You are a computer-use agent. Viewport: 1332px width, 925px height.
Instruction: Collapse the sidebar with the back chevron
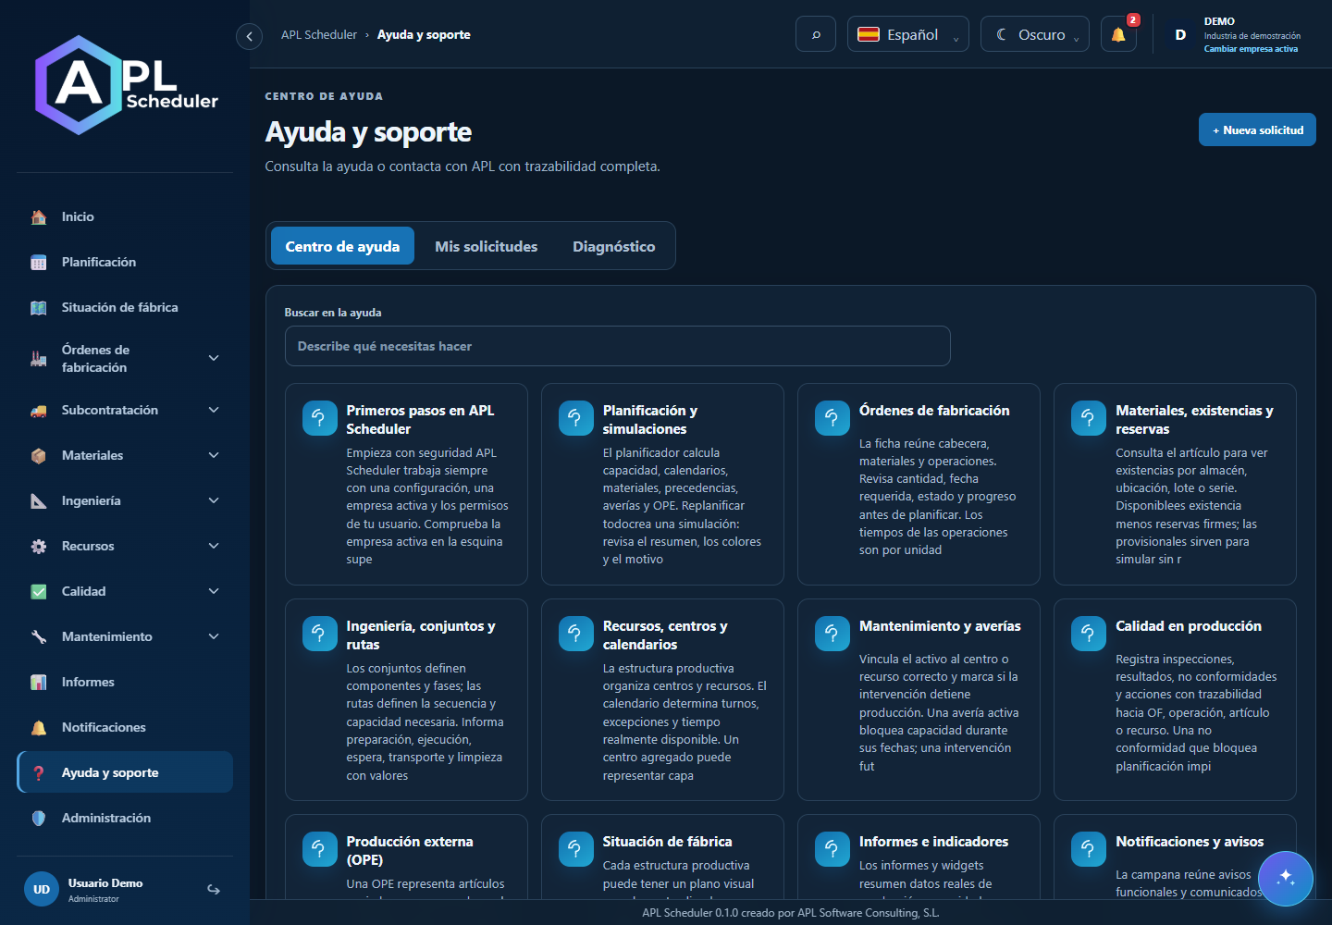pos(249,36)
